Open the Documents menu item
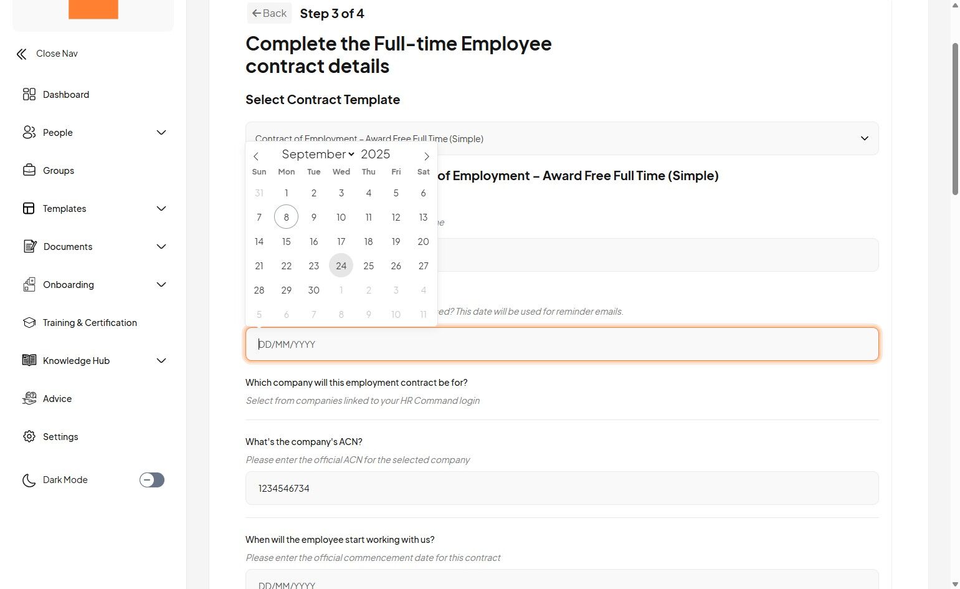The height and width of the screenshot is (589, 960). 68,246
